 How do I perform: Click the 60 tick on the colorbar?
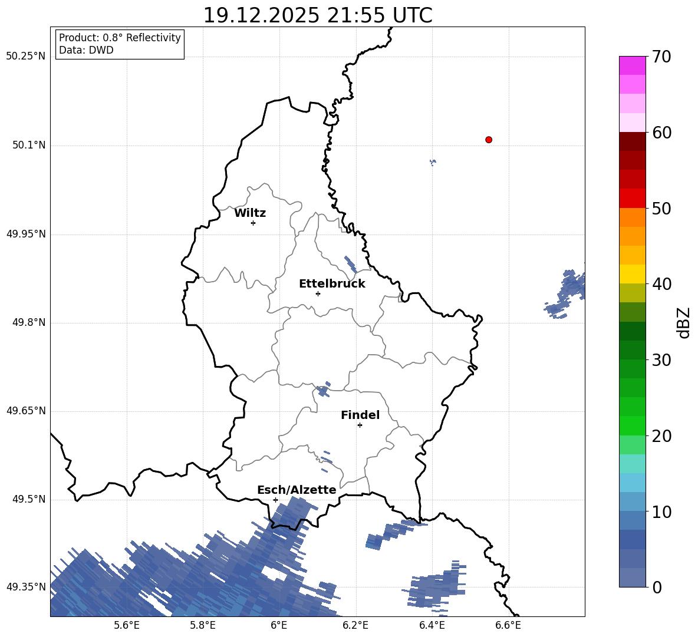pos(661,133)
